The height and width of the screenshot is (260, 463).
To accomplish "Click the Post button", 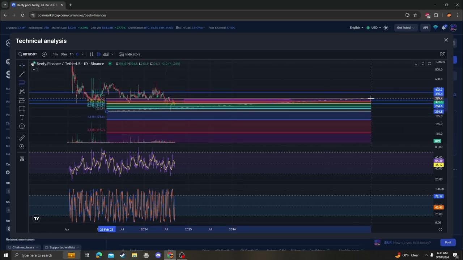I will pos(448,242).
